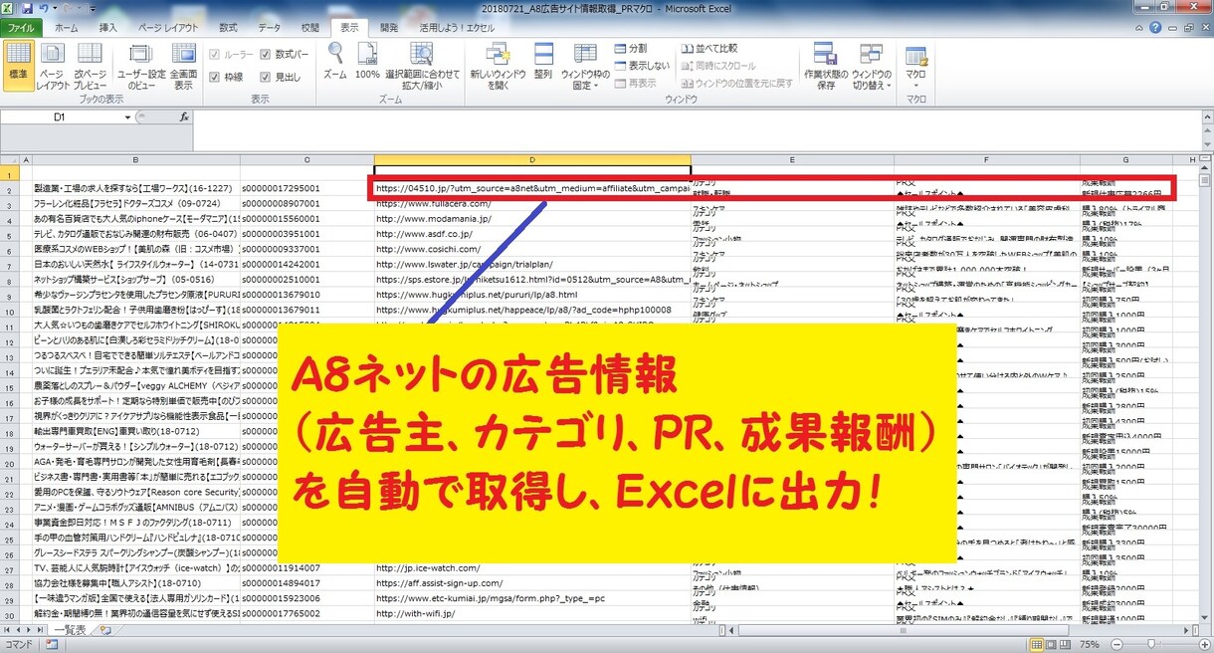Click cell with http://www.asdf.co.jp/
This screenshot has height=653, width=1214.
pyautogui.click(x=532, y=234)
